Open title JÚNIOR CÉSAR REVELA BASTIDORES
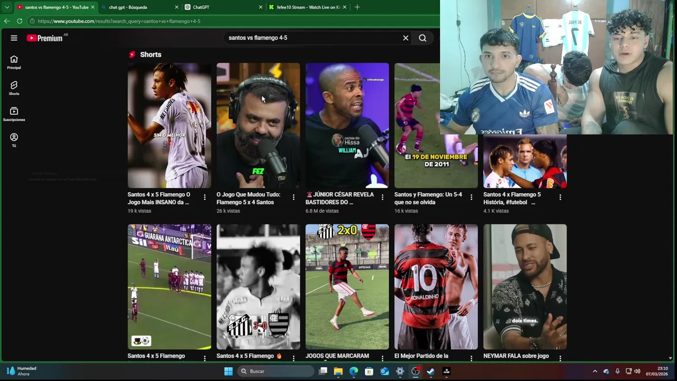The image size is (677, 381). click(x=340, y=198)
